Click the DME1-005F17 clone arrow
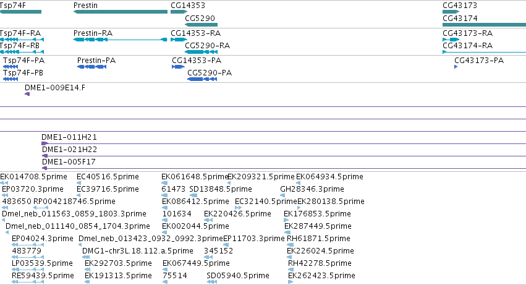This screenshot has height=285, width=526. click(45, 168)
